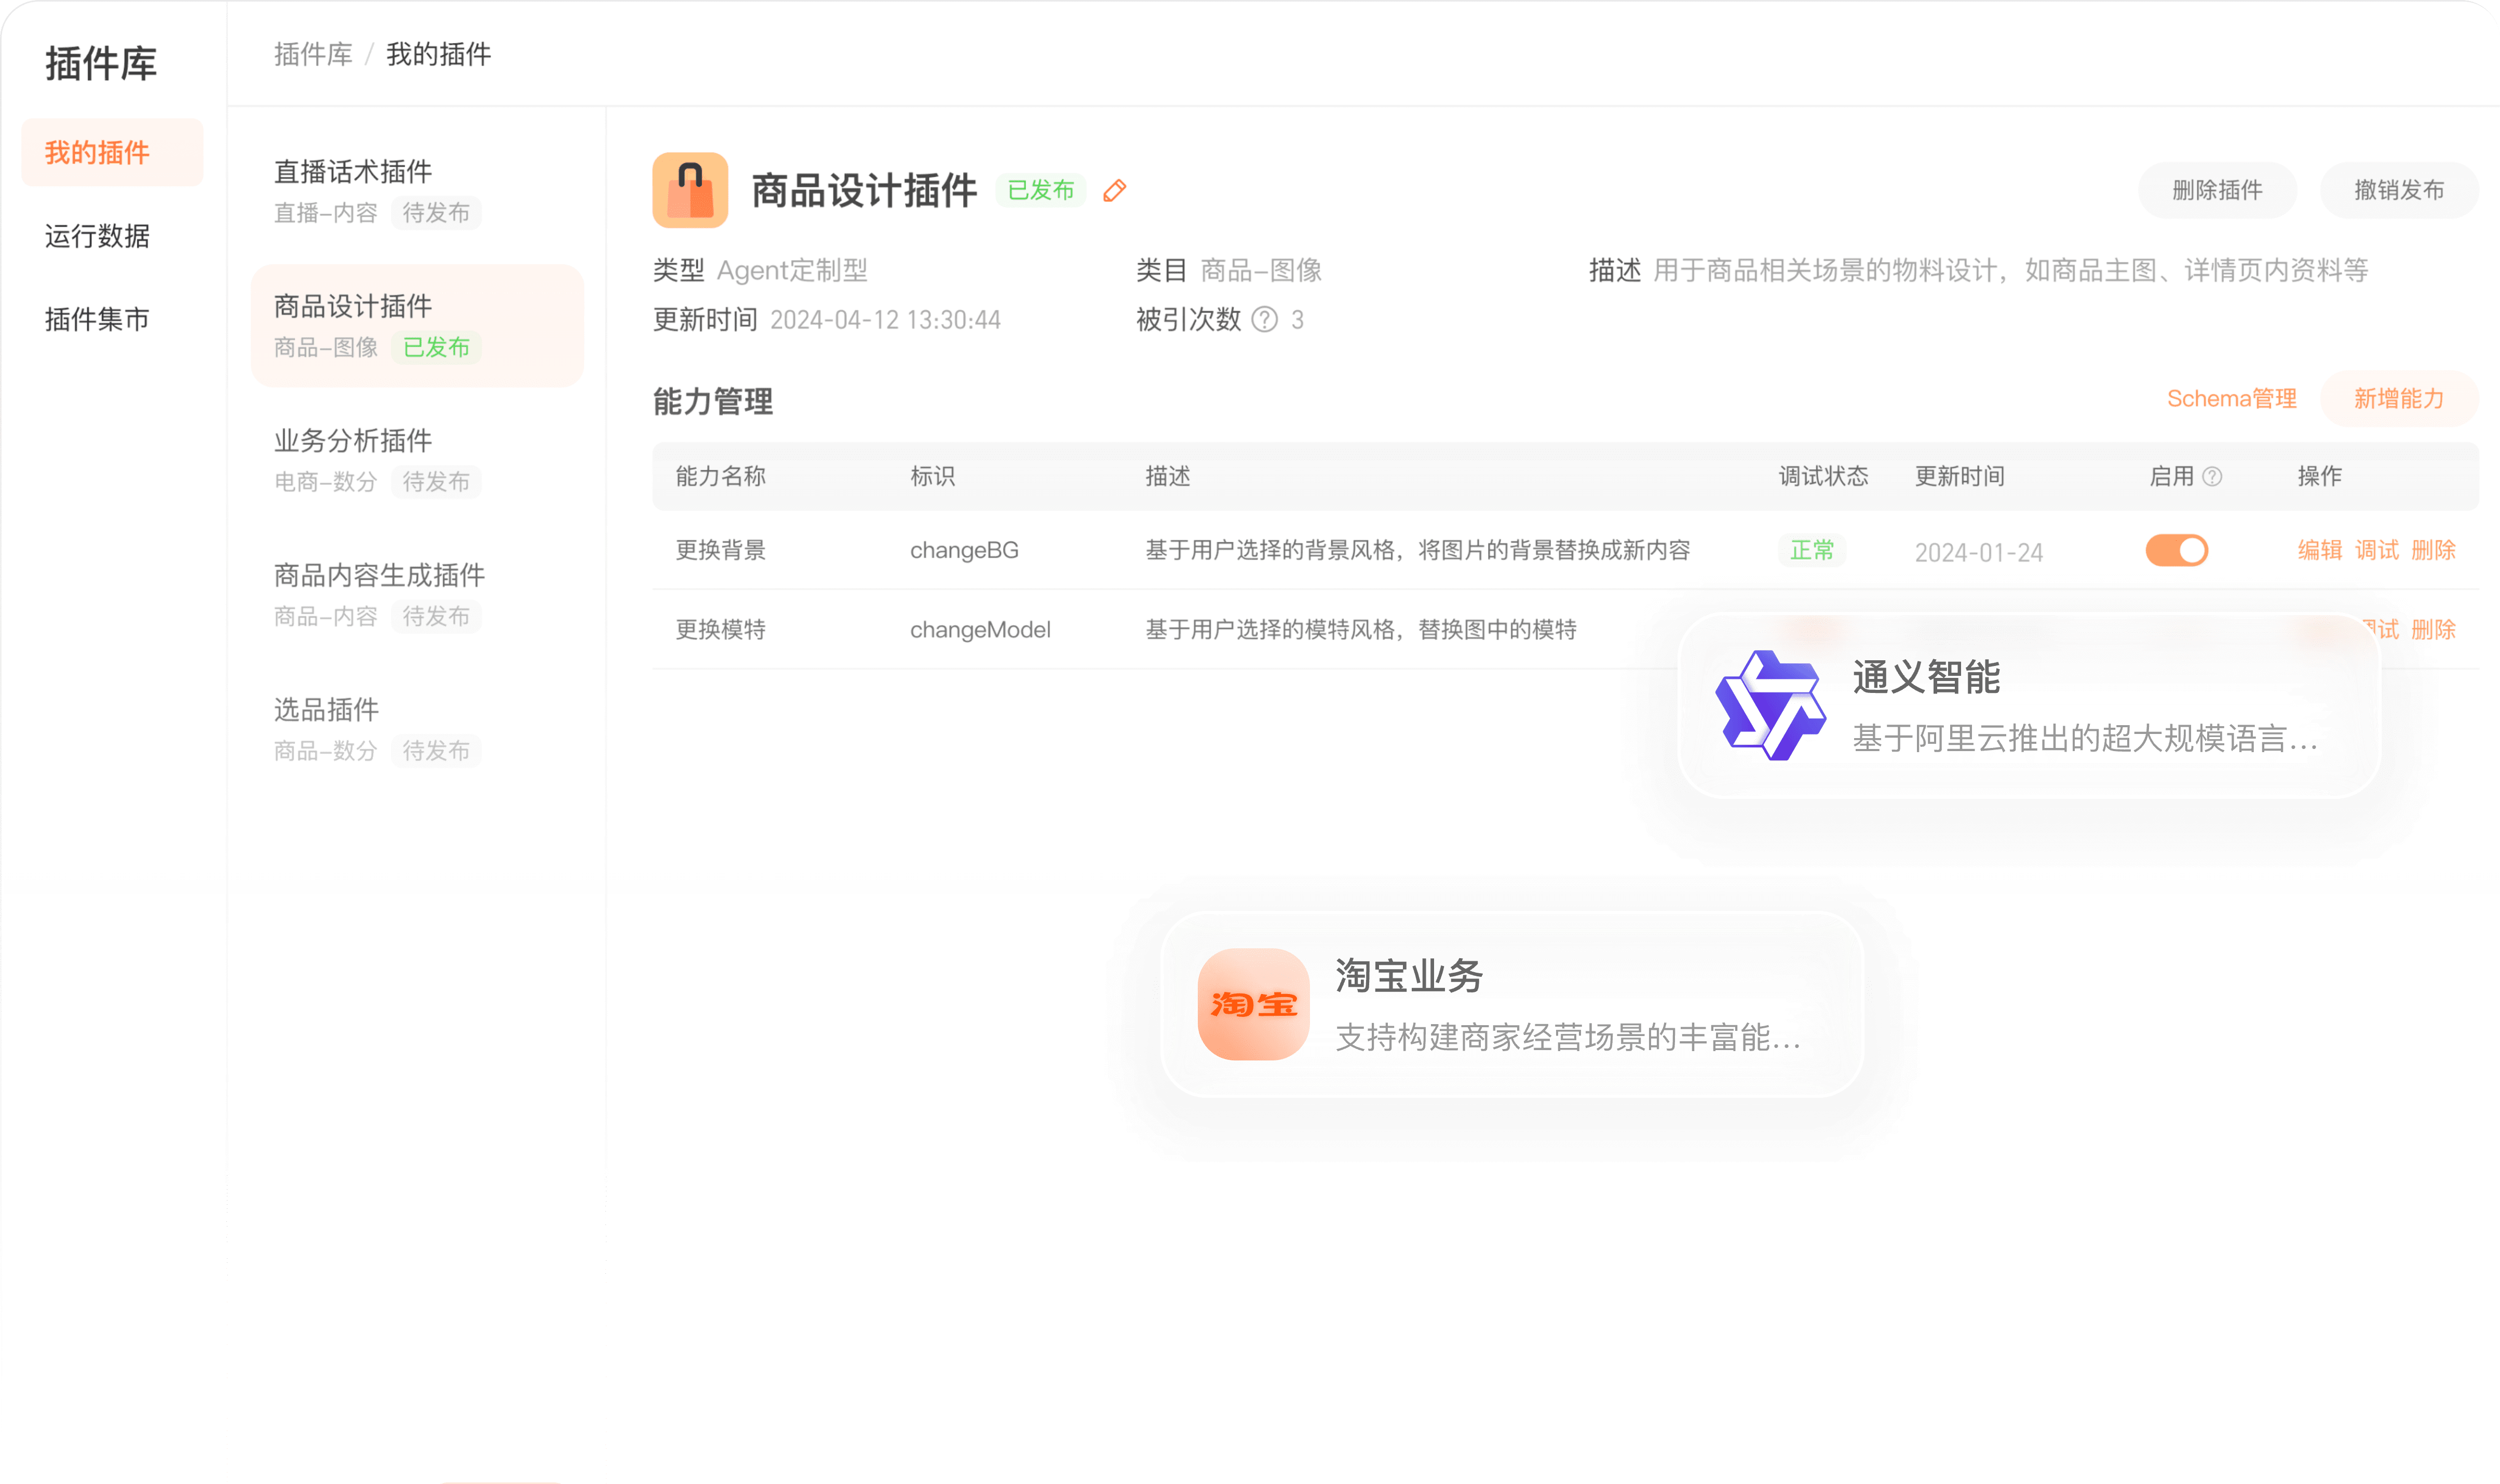2500x1484 pixels.
Task: Toggle off the 更换背景 enable switch
Action: tap(2176, 551)
